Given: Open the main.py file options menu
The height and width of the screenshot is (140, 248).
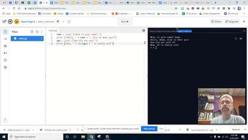Looking at the screenshot, I should point(42,38).
